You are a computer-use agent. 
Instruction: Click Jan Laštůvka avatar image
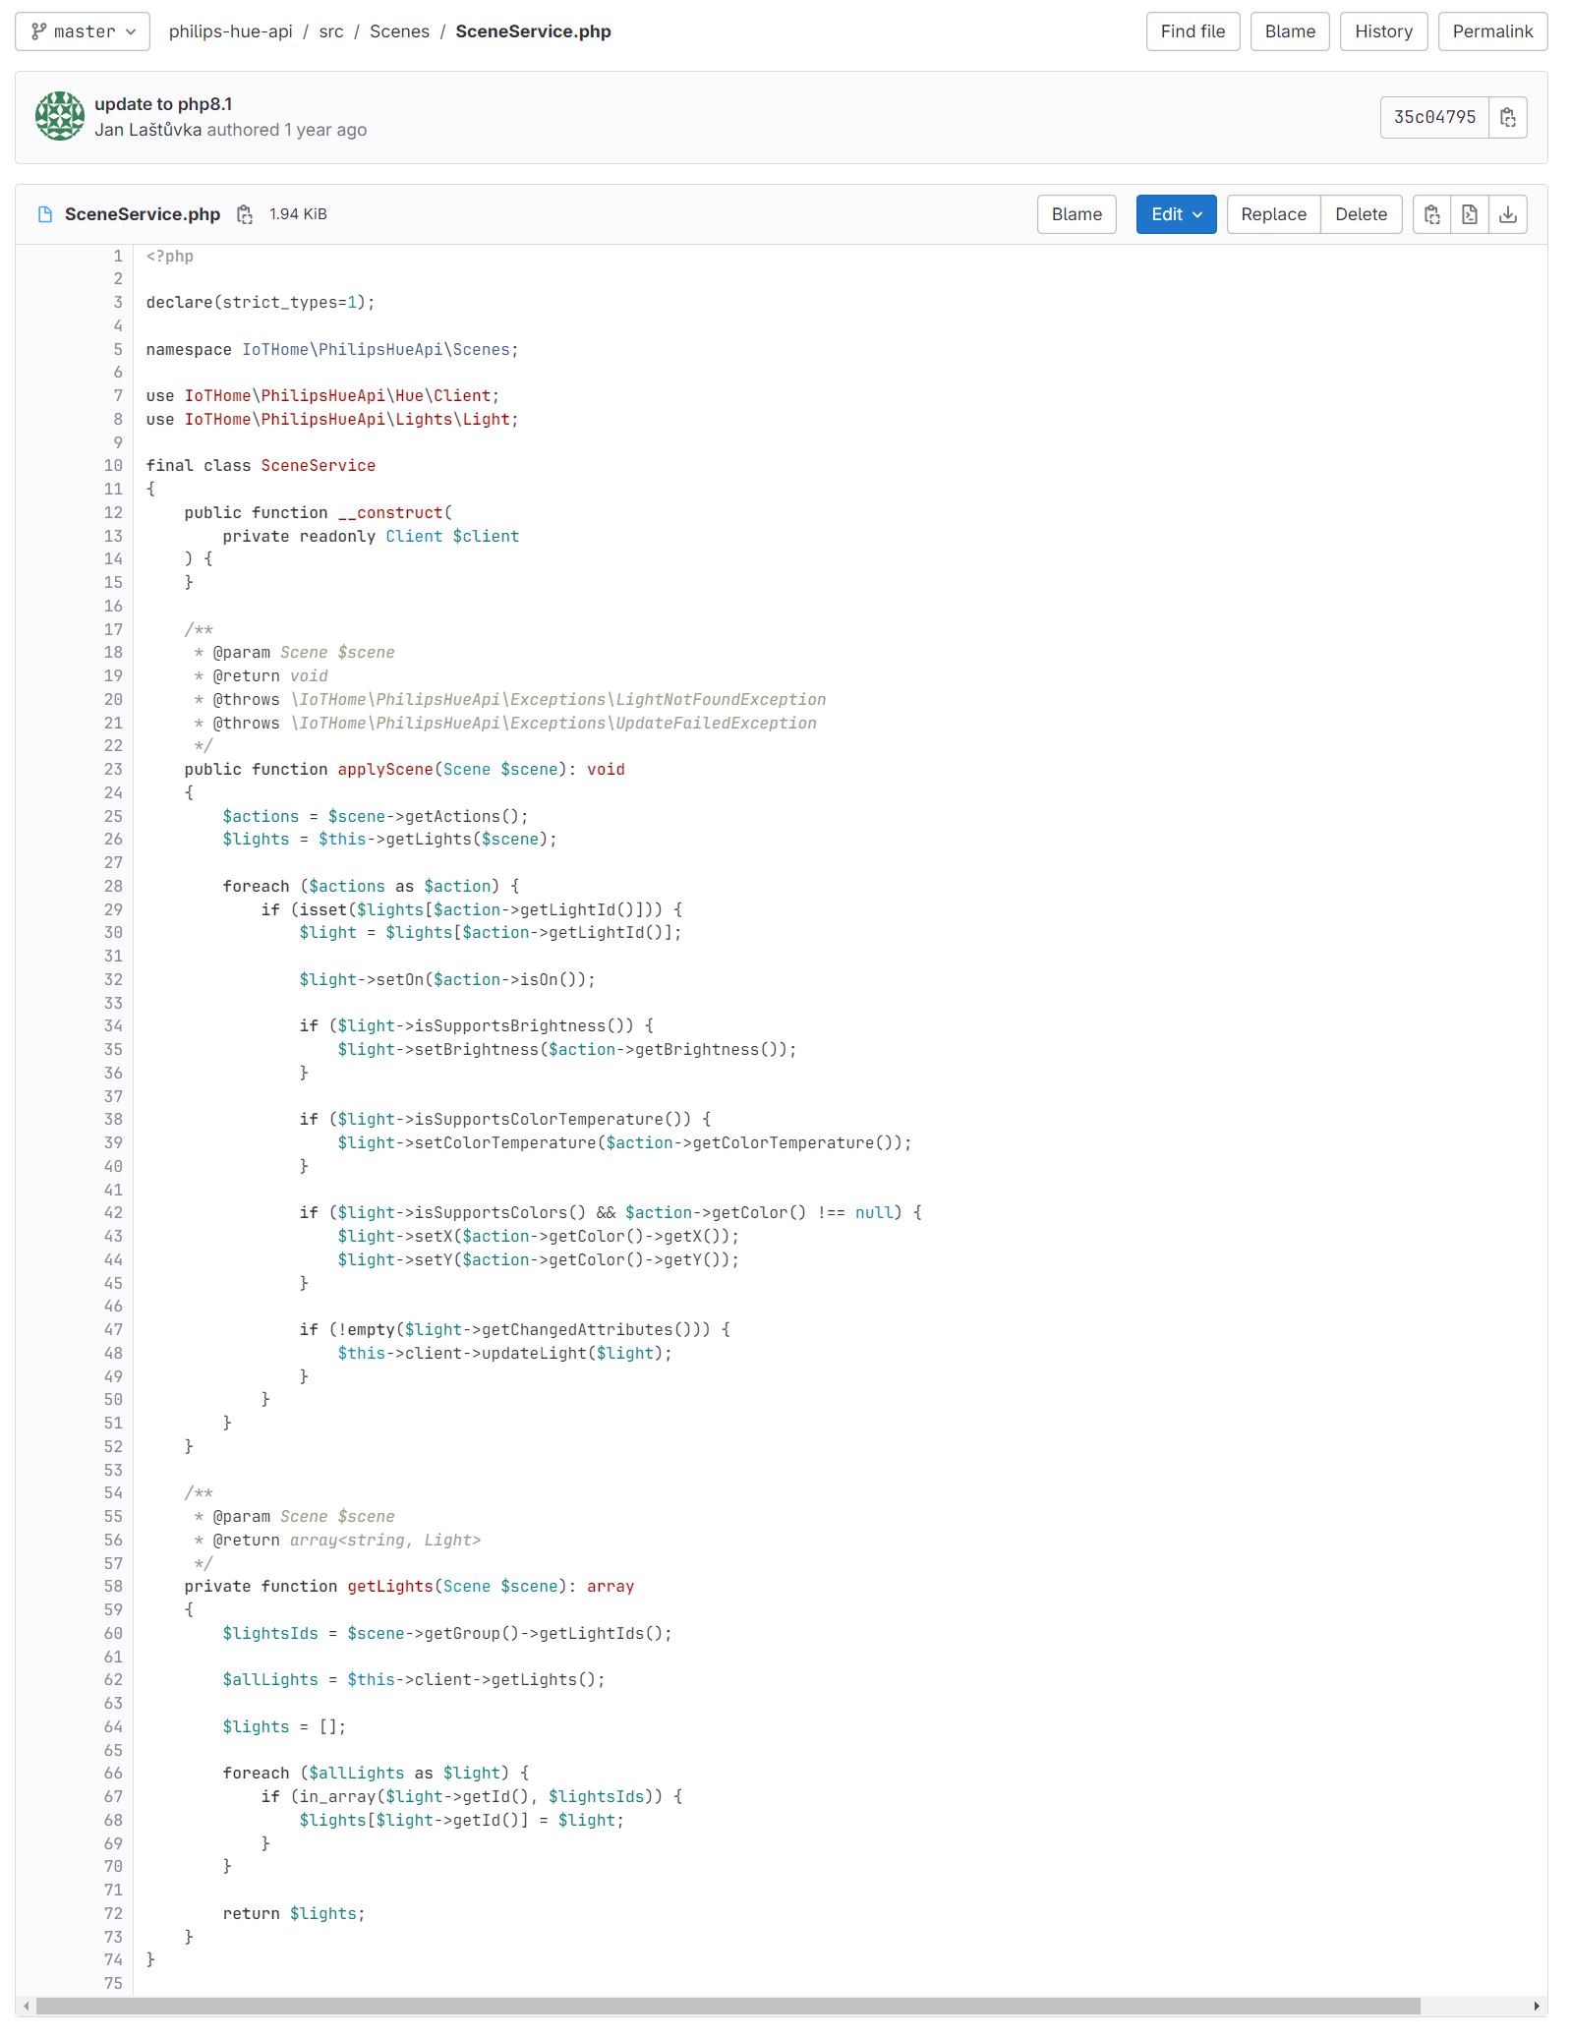[60, 116]
